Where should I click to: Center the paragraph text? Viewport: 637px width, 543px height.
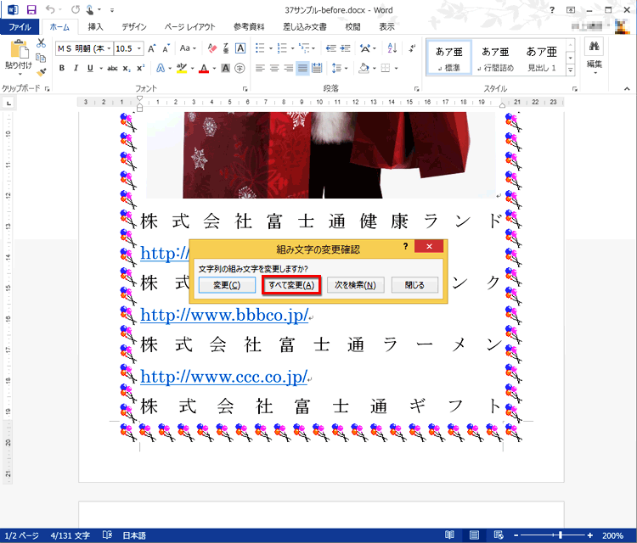coord(274,68)
